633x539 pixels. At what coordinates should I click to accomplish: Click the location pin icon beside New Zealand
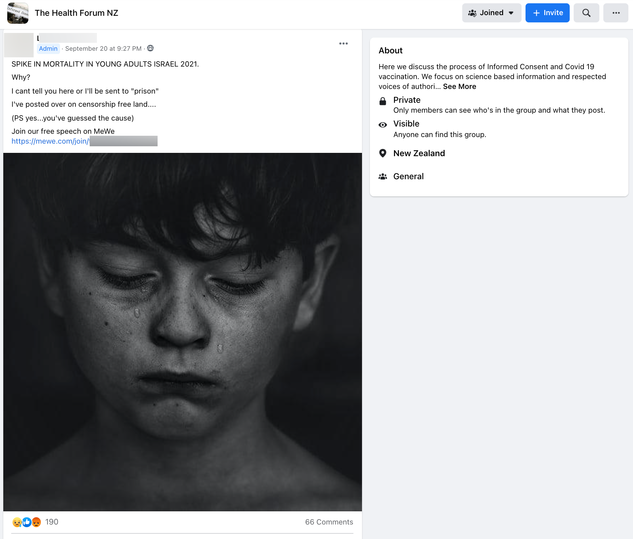tap(382, 153)
